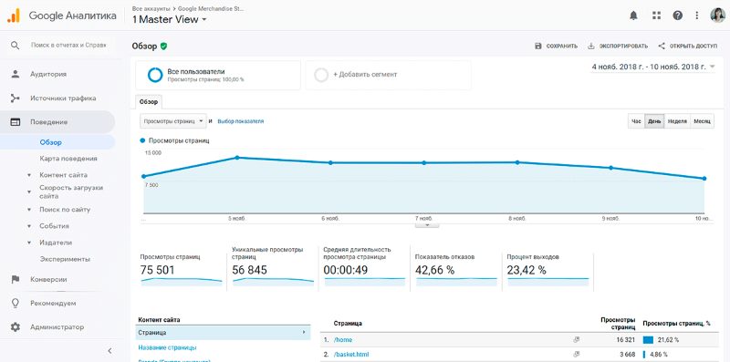Click the share access icon
This screenshot has width=730, height=362.
pyautogui.click(x=662, y=47)
